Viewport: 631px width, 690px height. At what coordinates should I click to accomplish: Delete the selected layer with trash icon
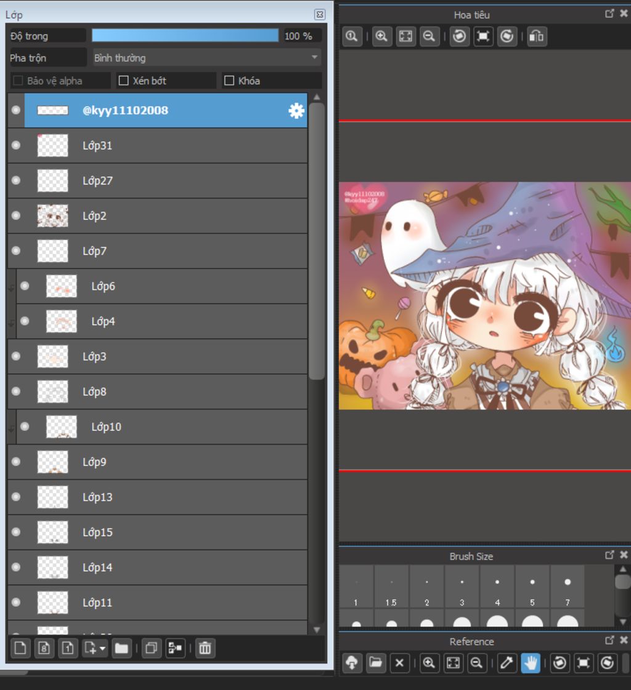click(x=205, y=648)
